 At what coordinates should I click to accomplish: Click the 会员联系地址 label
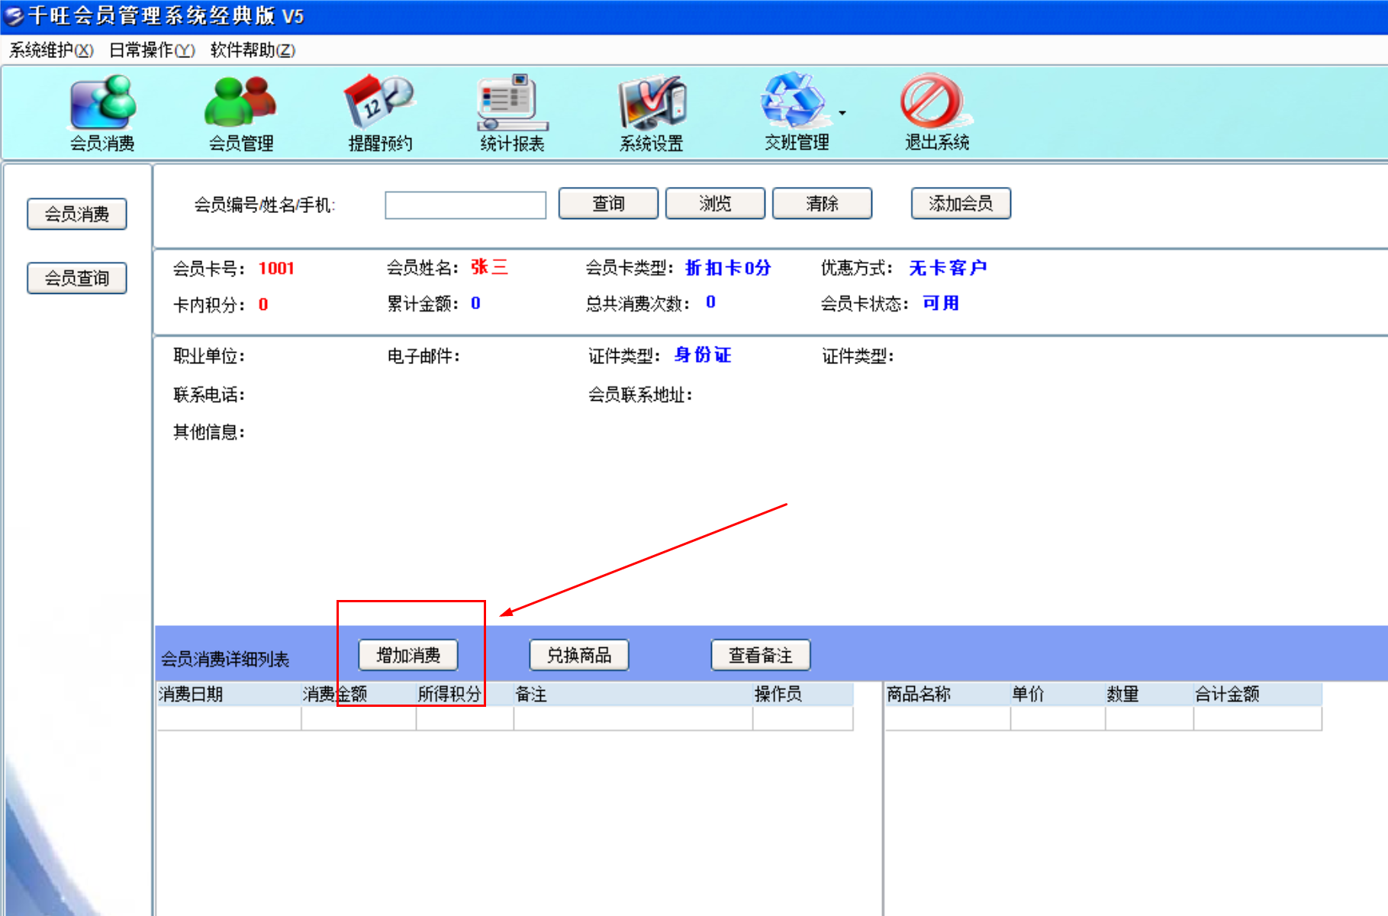639,395
